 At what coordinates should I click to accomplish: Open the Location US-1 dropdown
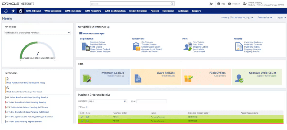point(125,101)
